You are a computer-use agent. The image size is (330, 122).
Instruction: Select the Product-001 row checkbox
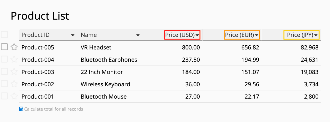pyautogui.click(x=4, y=96)
